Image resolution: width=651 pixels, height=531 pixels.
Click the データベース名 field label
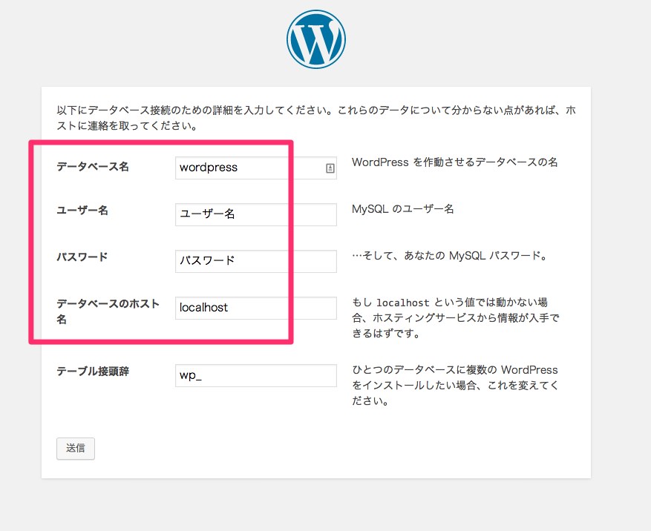coord(93,167)
